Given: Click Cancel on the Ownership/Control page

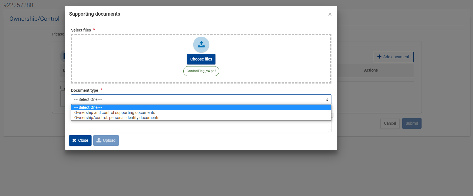Looking at the screenshot, I should (x=390, y=123).
